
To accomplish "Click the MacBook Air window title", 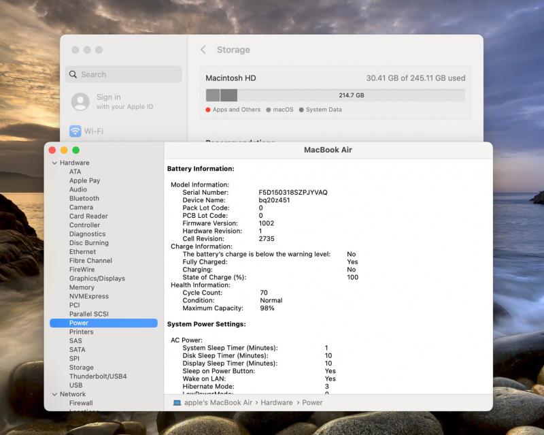I will tap(328, 150).
